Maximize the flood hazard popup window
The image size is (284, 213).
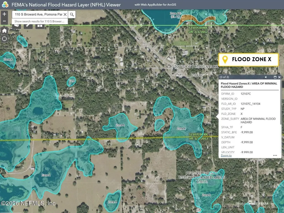click(275, 77)
